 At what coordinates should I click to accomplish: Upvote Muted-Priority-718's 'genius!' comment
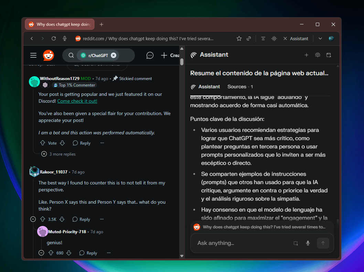coord(51,253)
